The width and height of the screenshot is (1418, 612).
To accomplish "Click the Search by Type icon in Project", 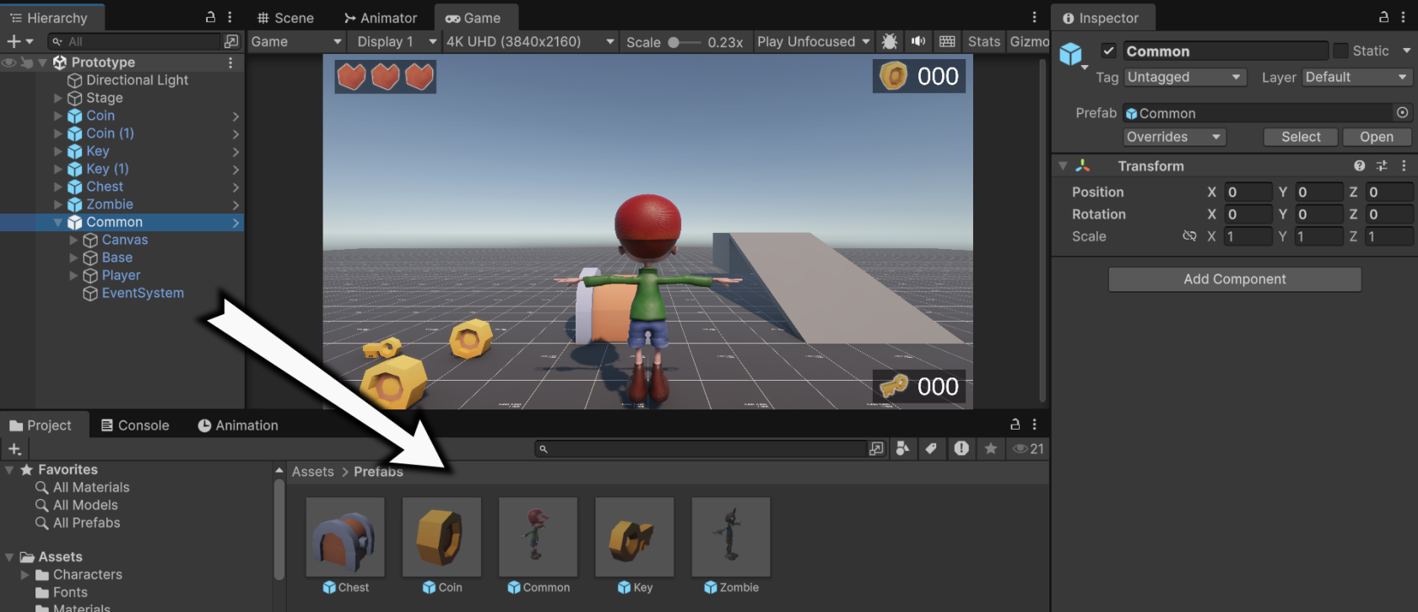I will coord(903,449).
